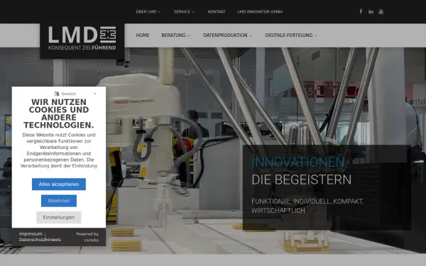Screen dimensions: 426x266
Task: Click the Innovationen, die begeistern headline
Action: coord(302,171)
